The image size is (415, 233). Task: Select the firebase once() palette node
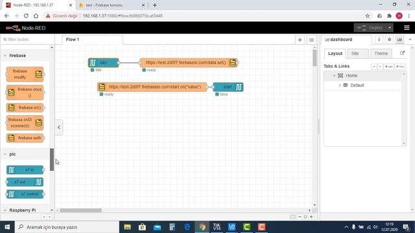click(x=25, y=93)
